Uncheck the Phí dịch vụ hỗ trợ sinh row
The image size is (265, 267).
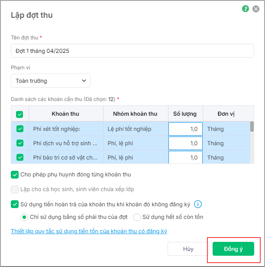[19, 143]
